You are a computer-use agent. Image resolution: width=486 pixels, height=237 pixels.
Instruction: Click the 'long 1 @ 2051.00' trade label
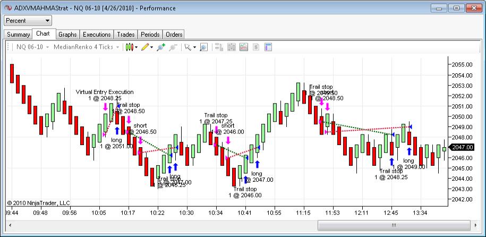click(116, 143)
